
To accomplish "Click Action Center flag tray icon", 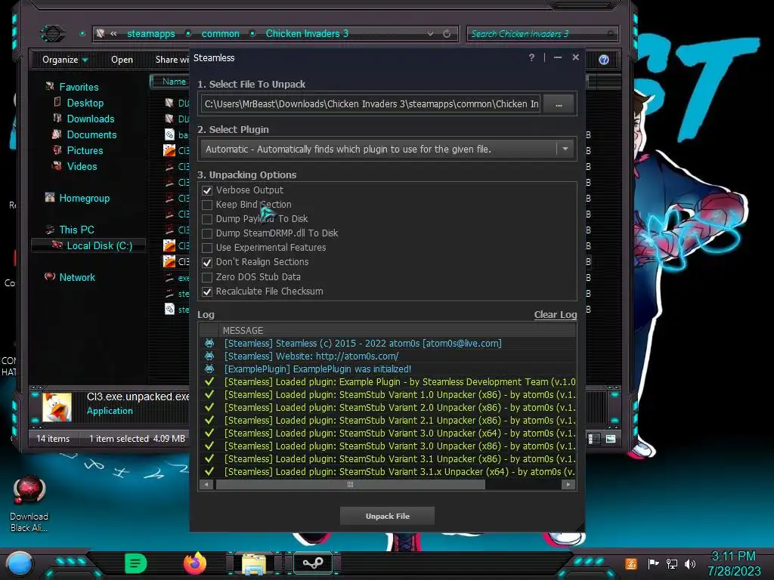I will pyautogui.click(x=653, y=563).
